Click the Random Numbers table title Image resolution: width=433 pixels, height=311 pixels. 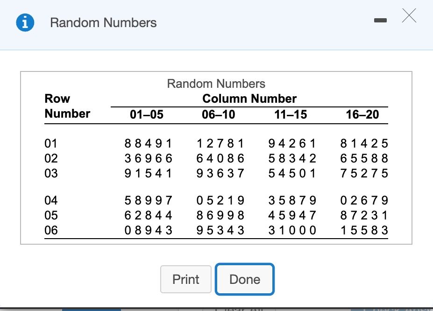click(216, 84)
